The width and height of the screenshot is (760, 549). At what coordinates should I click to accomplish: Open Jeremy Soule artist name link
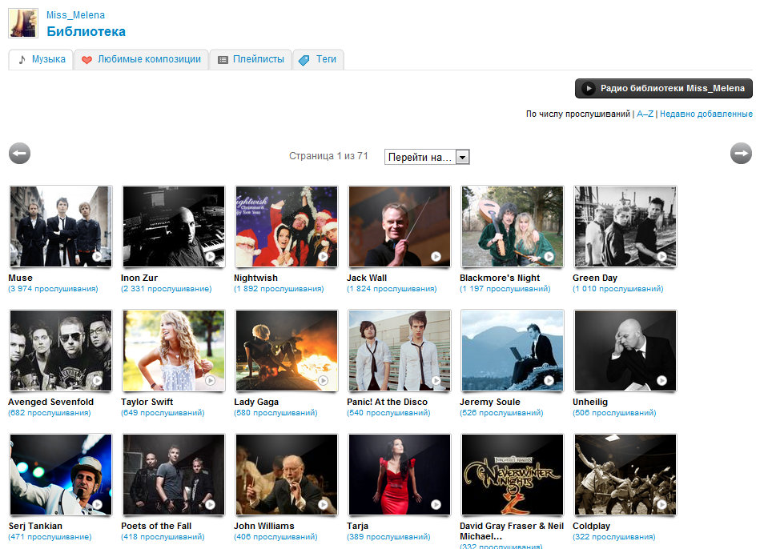pos(489,402)
